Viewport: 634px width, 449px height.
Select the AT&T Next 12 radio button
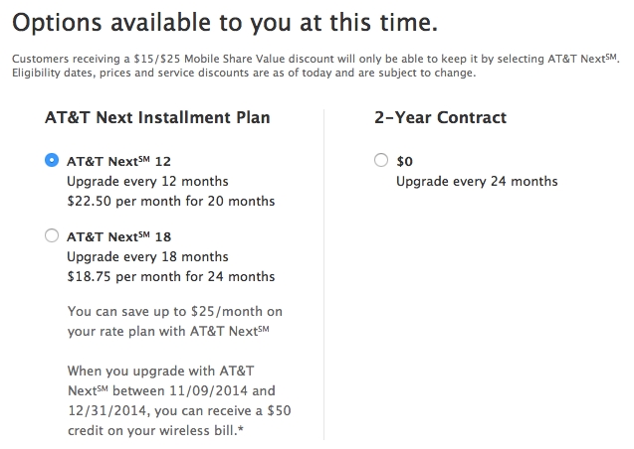52,160
